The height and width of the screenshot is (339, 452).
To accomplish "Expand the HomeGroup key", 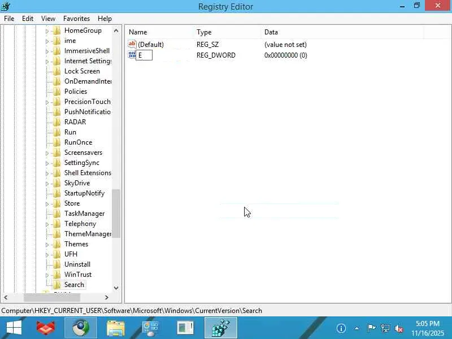I will [x=47, y=31].
